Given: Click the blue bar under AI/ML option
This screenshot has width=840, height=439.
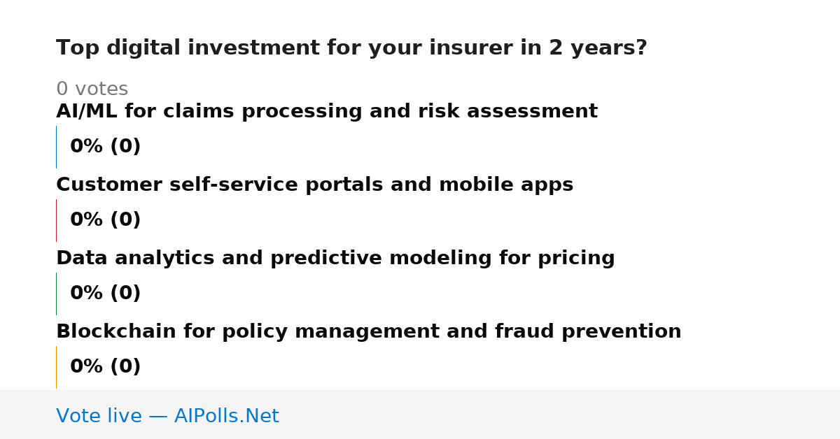Looking at the screenshot, I should tap(57, 147).
